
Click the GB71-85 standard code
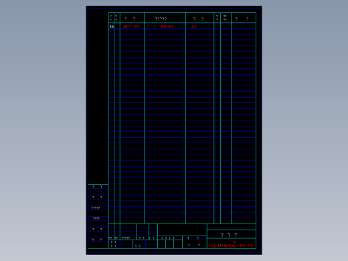point(131,26)
